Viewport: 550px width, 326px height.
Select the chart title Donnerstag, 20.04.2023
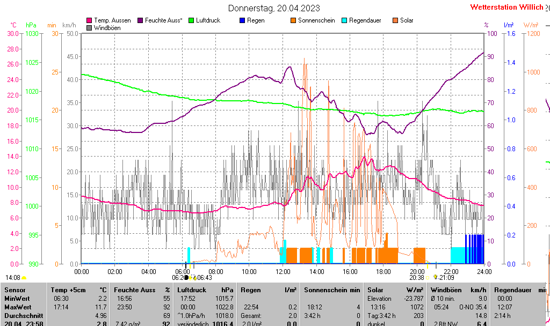pos(274,8)
